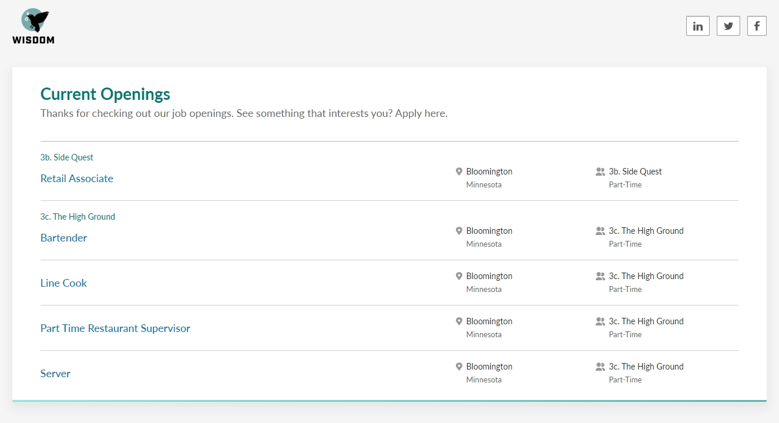Click people icon in Part Time Restaurant Supervisor row
The image size is (779, 423).
(600, 321)
